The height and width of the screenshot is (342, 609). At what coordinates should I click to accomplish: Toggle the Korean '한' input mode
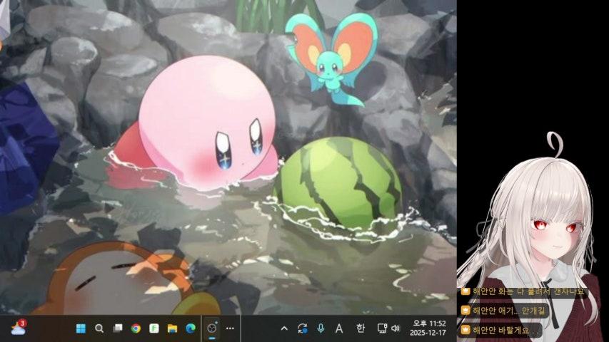[361, 328]
